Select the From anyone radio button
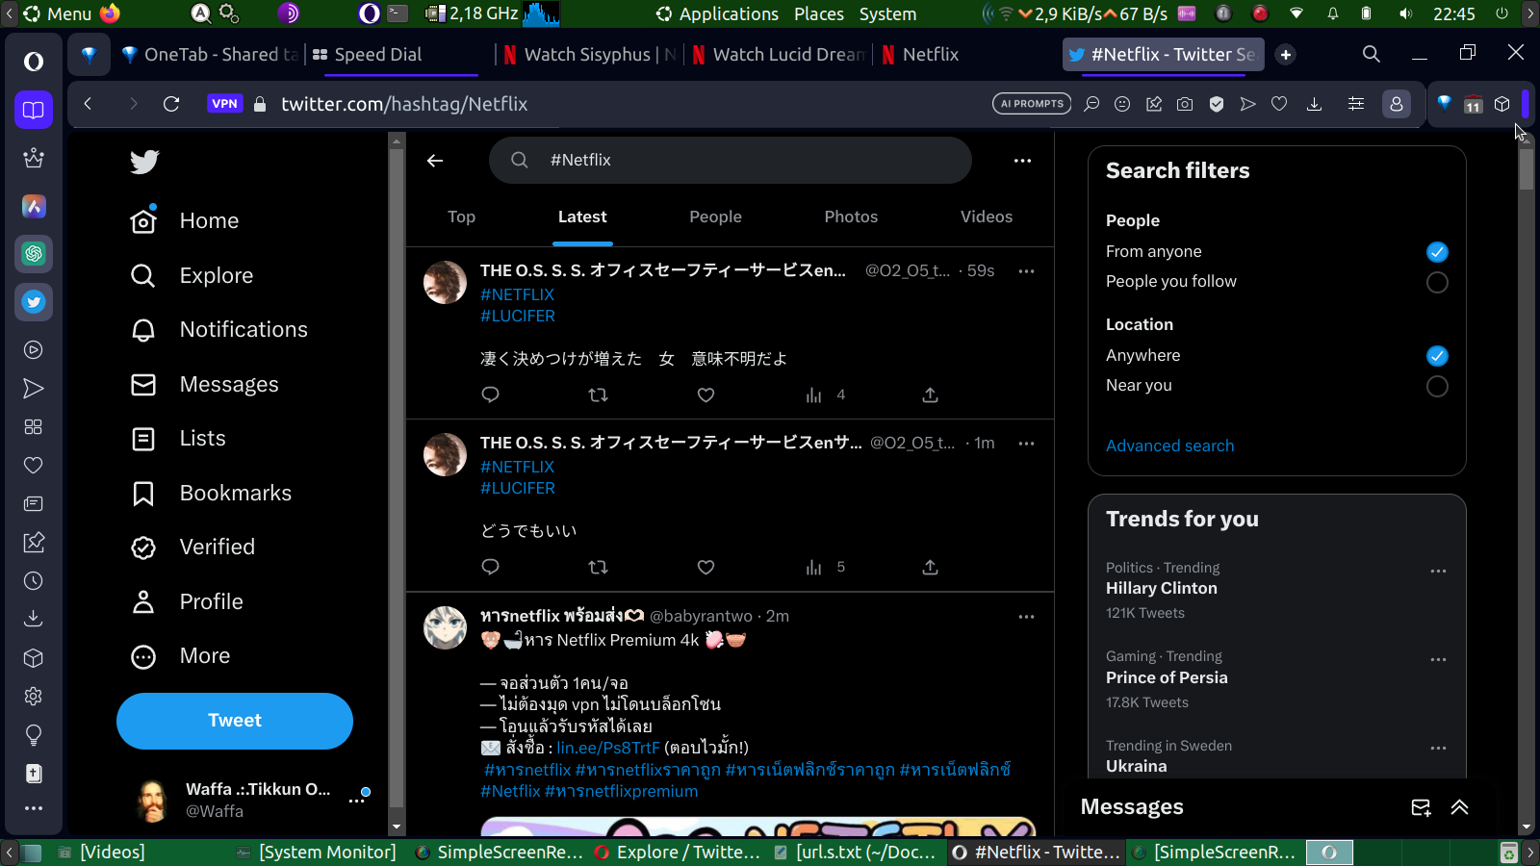Image resolution: width=1540 pixels, height=866 pixels. pos(1437,252)
